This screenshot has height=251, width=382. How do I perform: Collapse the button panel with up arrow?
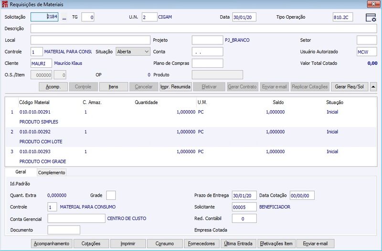[373, 87]
